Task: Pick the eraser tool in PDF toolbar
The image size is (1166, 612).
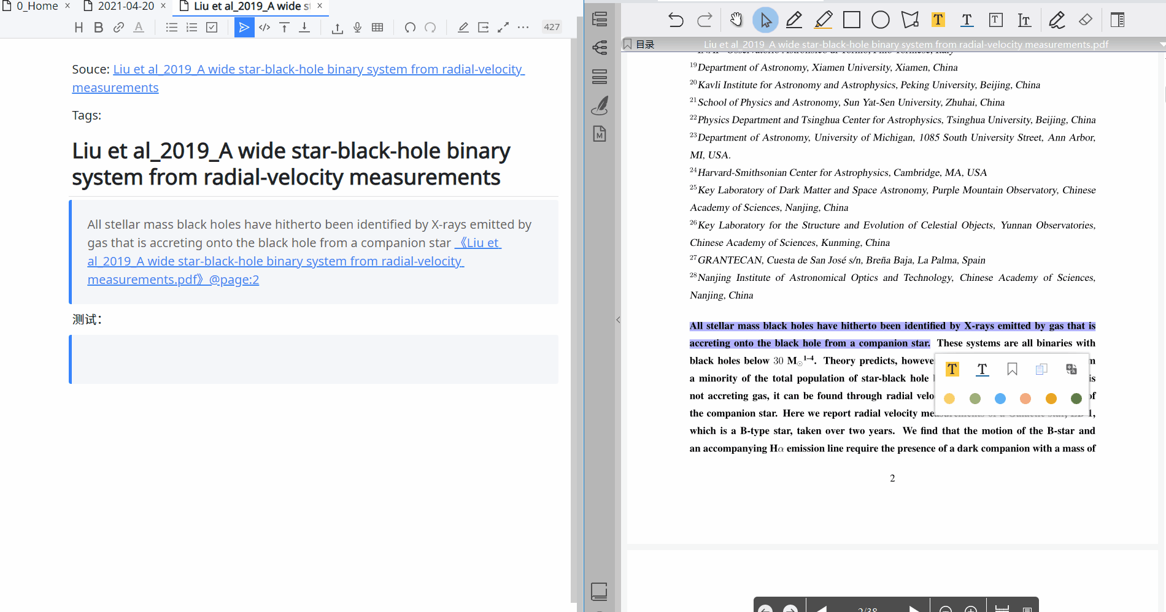Action: pos(1085,20)
